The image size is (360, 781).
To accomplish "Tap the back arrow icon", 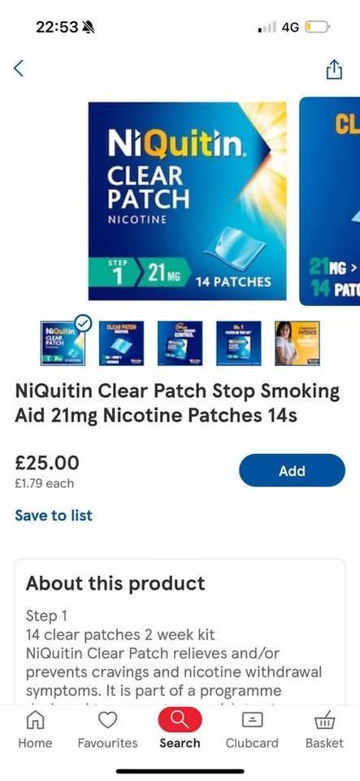I will [x=19, y=68].
